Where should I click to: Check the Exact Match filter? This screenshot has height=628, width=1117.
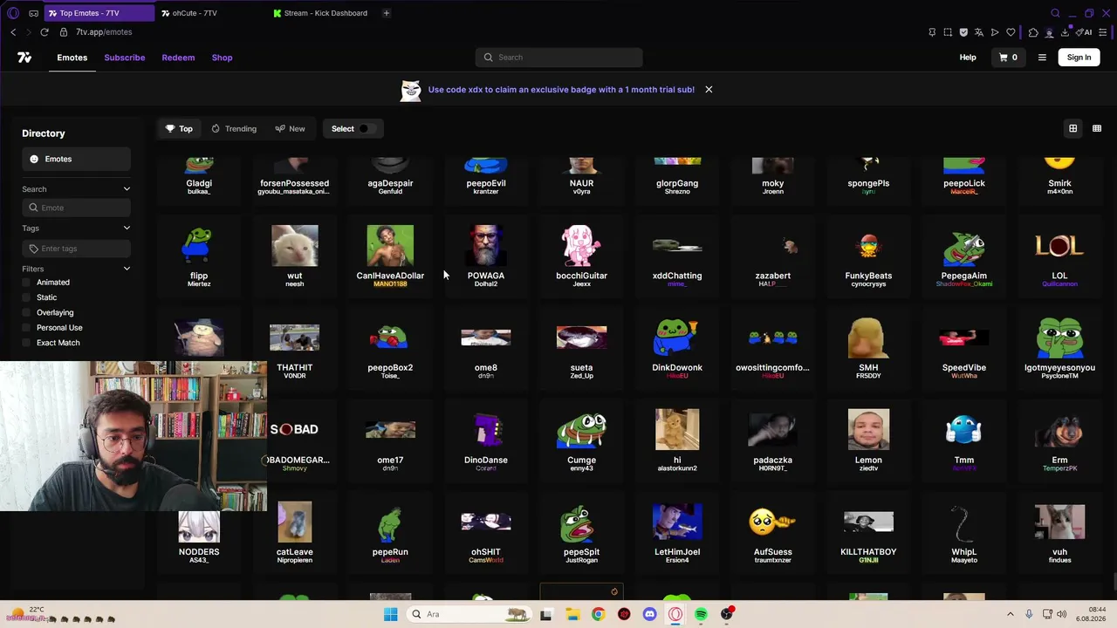(26, 343)
